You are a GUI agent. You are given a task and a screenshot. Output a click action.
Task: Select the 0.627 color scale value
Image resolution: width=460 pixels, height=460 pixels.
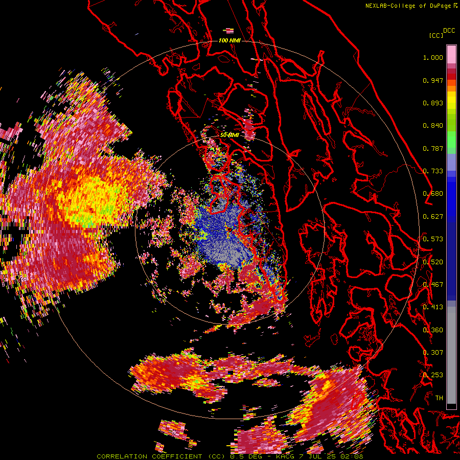pos(433,217)
